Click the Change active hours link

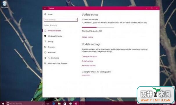pos(89,56)
